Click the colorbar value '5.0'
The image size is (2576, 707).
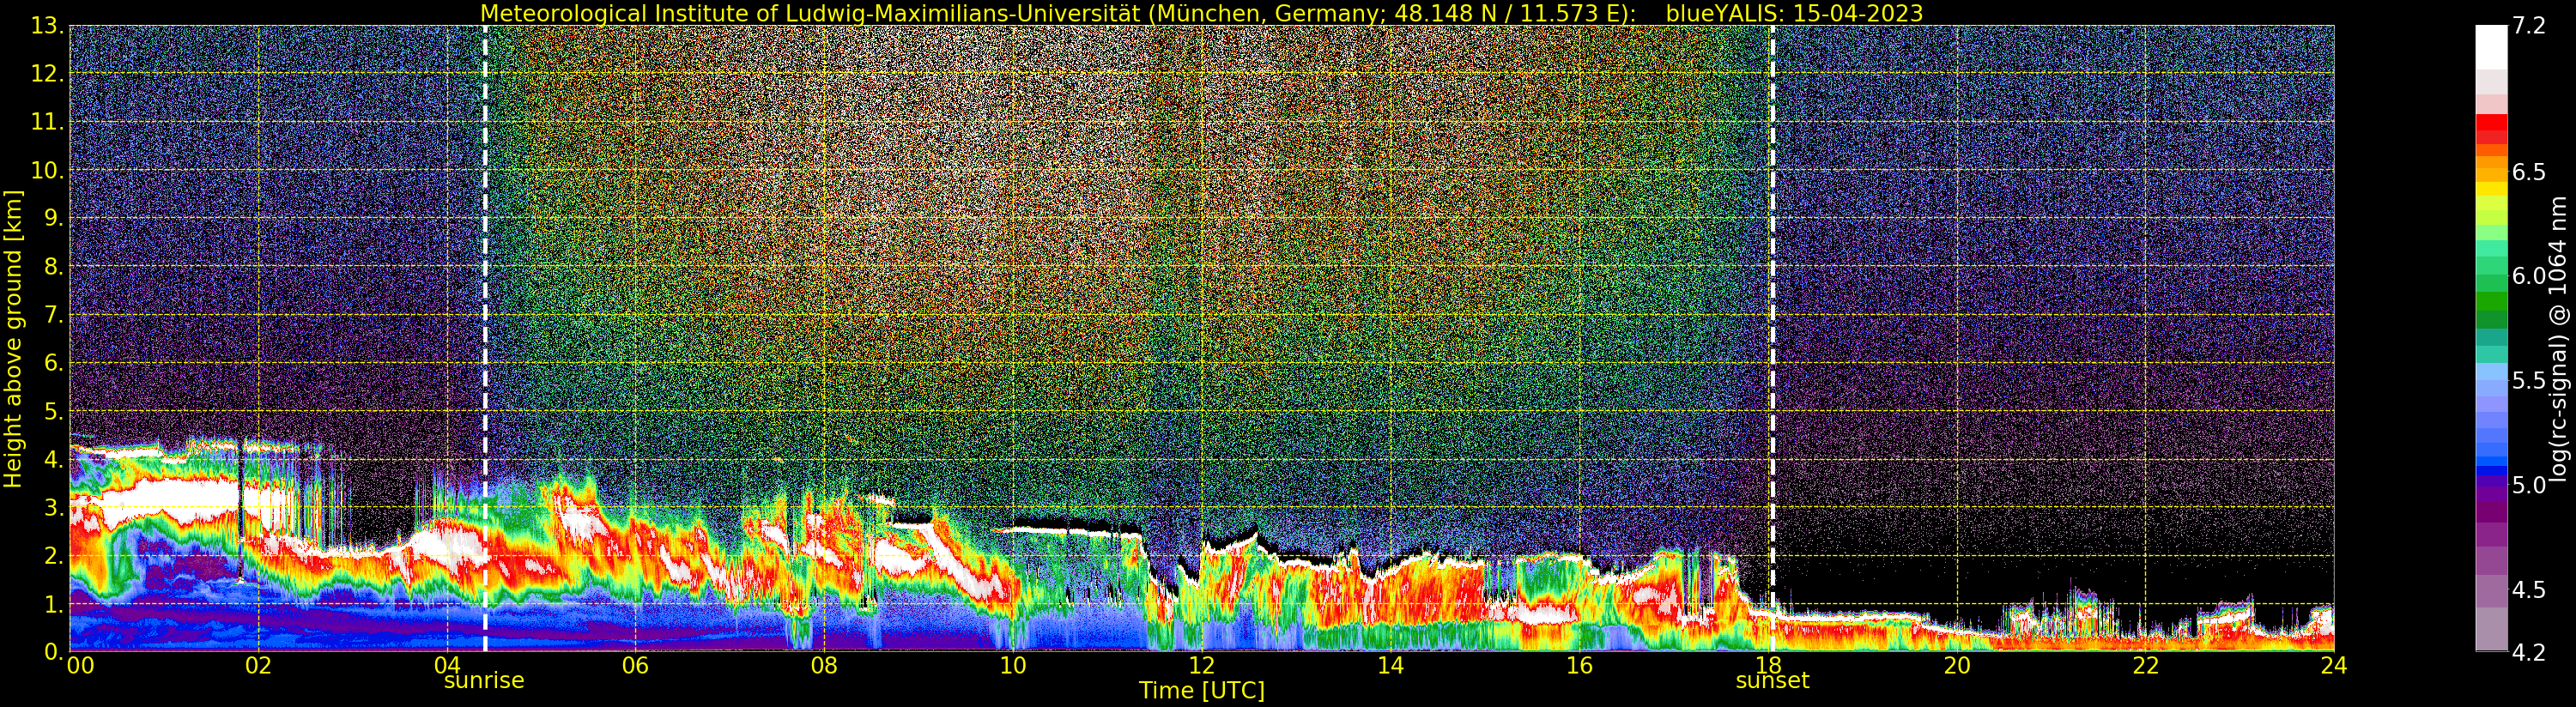pos(2529,485)
